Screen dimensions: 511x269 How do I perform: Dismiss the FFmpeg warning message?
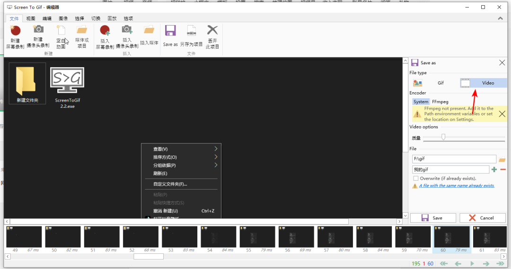(502, 113)
